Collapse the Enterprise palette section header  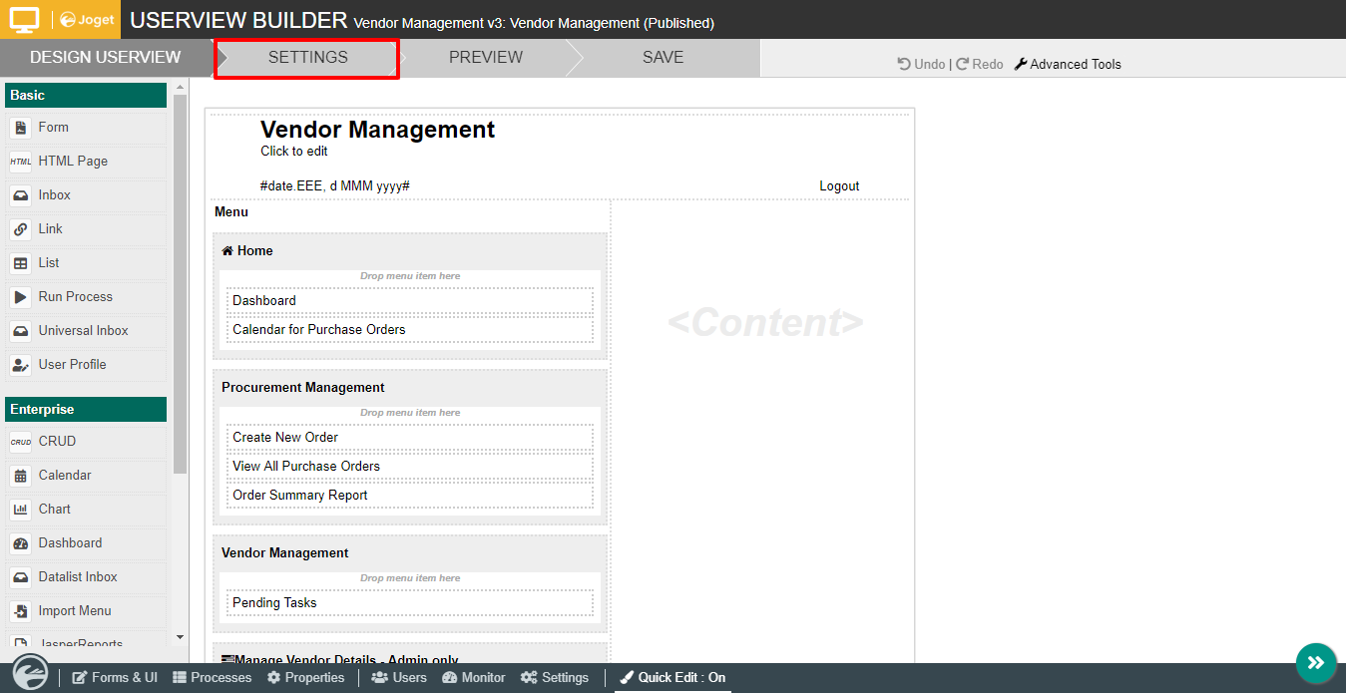click(x=86, y=410)
